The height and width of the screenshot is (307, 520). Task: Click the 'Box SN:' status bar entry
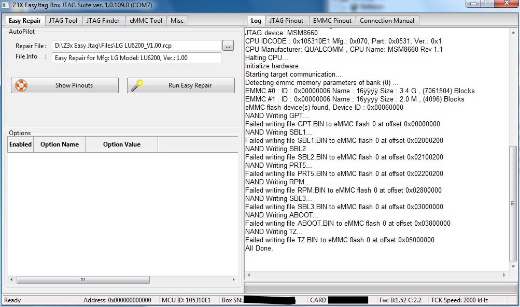[x=232, y=300]
